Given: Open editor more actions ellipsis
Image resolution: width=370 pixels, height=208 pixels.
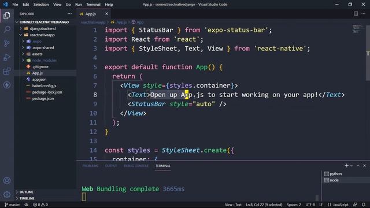Looking at the screenshot, I should (x=364, y=14).
